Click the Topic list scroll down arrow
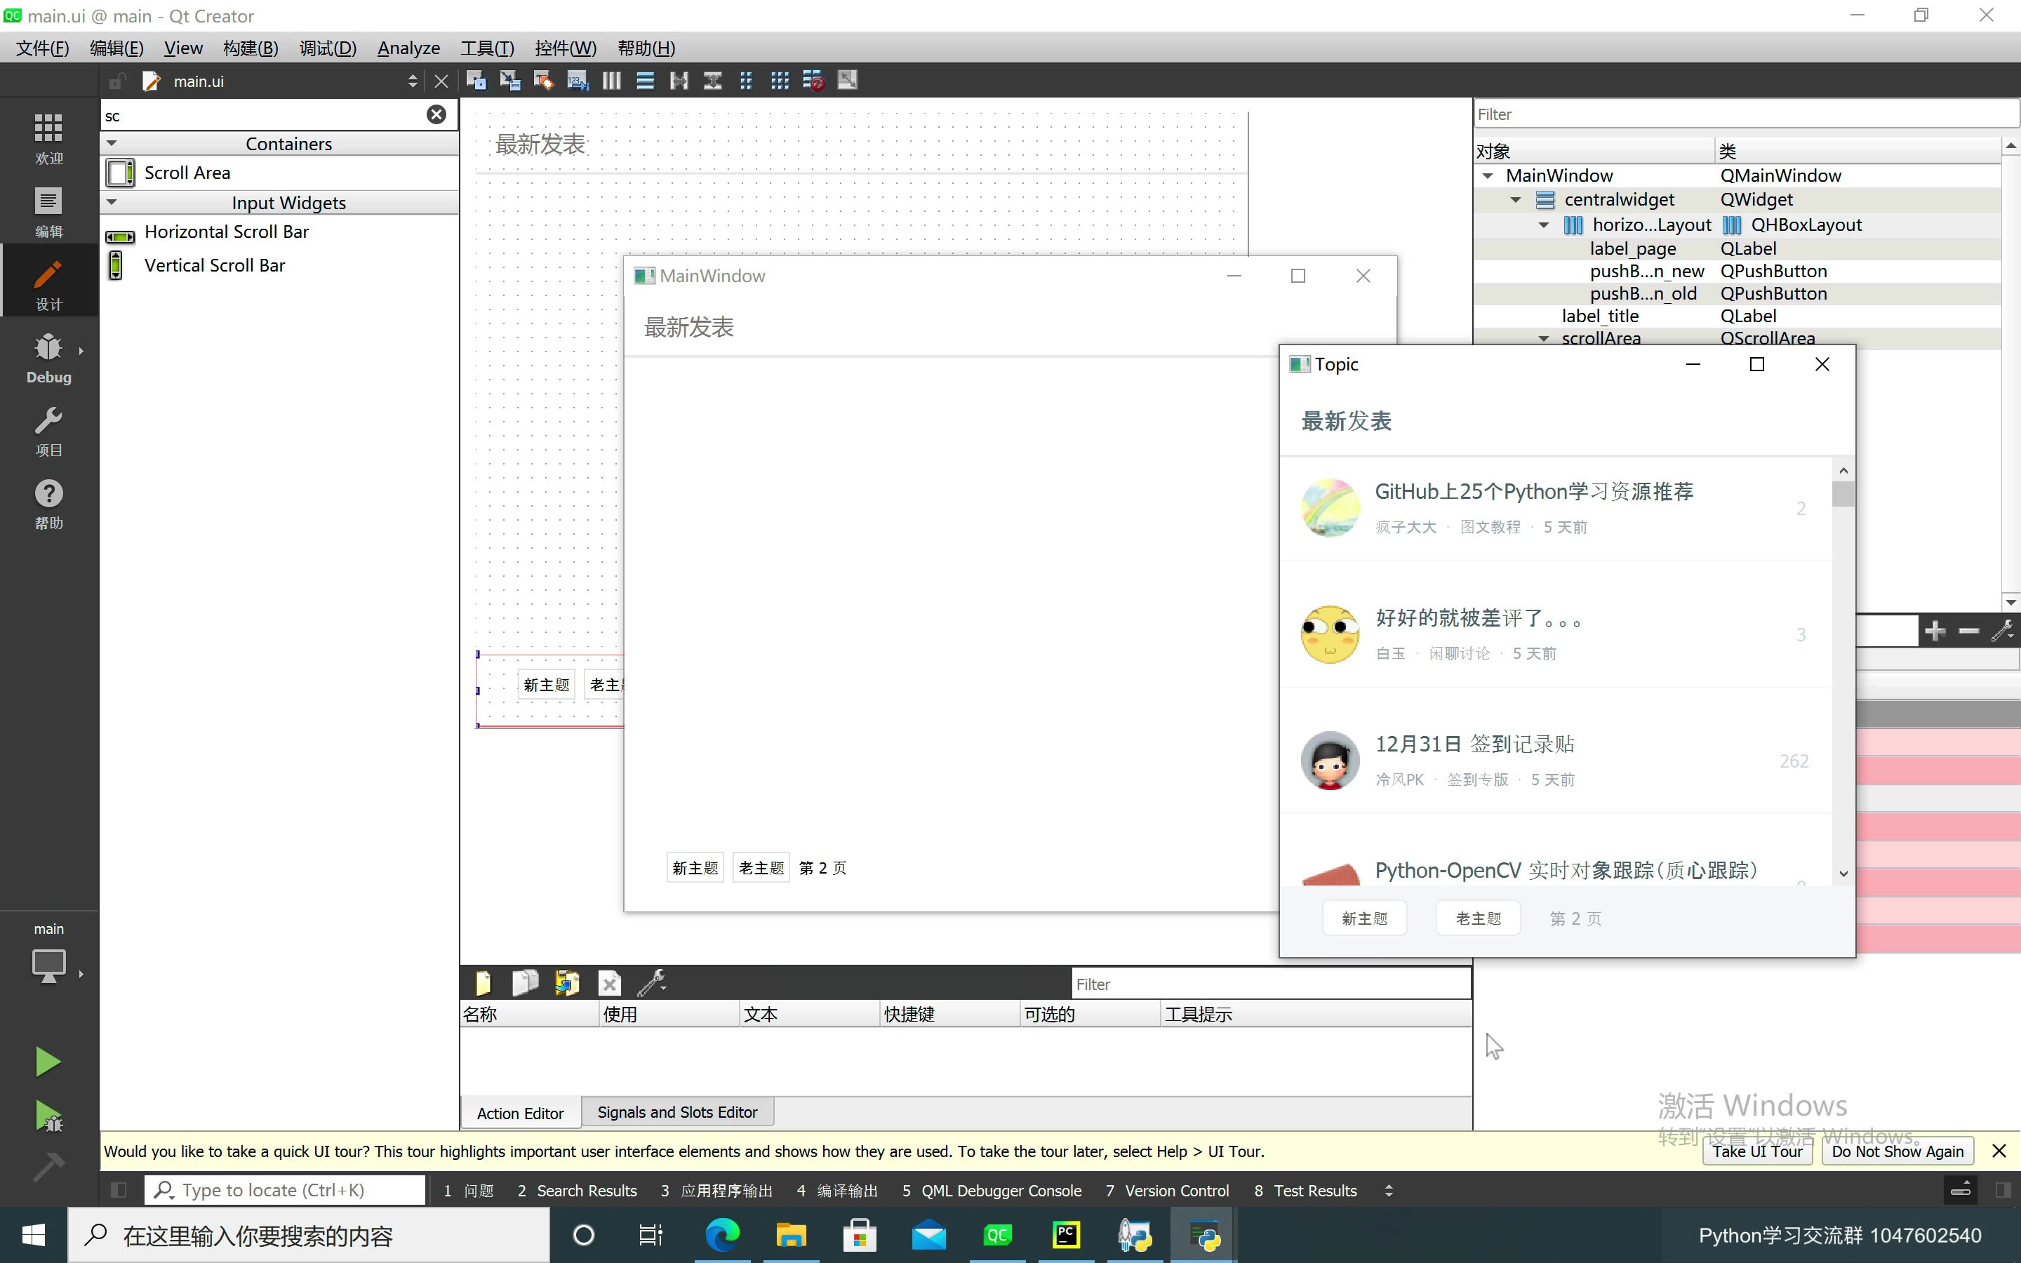The height and width of the screenshot is (1263, 2021). coord(1843,874)
